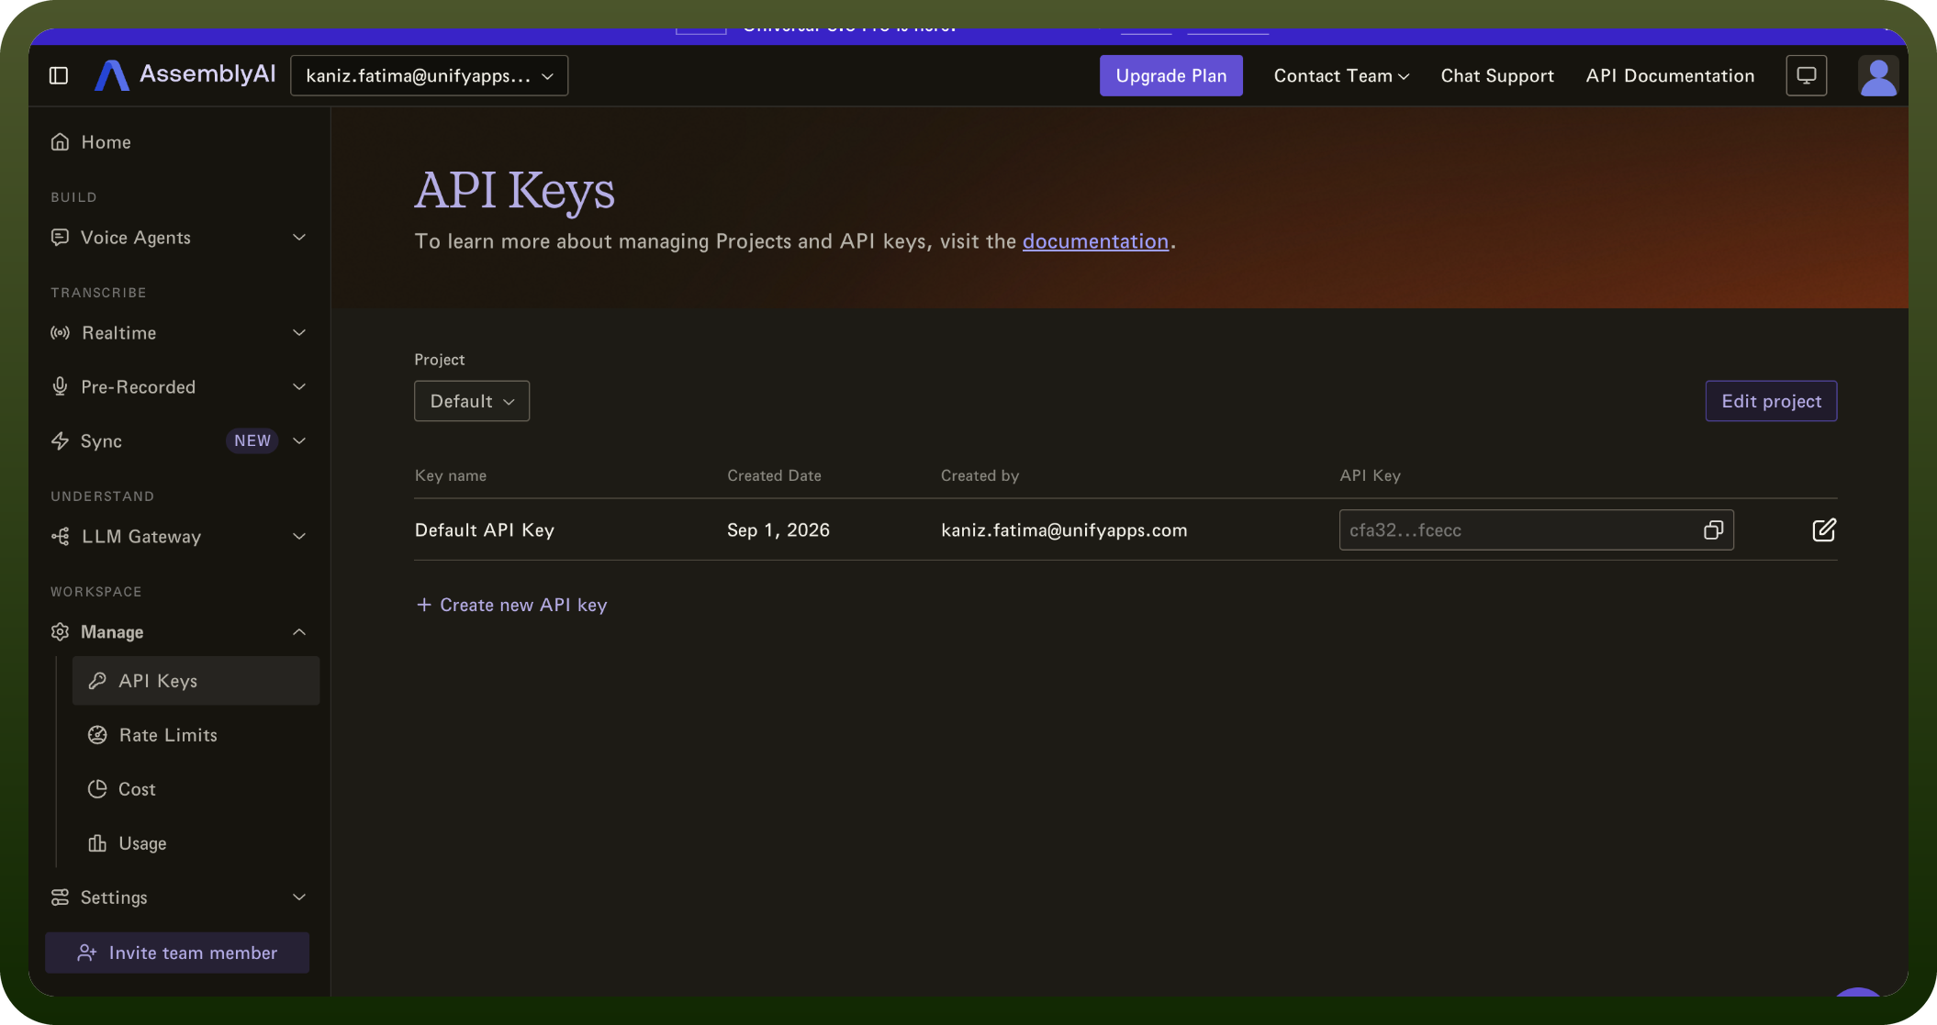Open the user profile avatar

pyautogui.click(x=1877, y=75)
